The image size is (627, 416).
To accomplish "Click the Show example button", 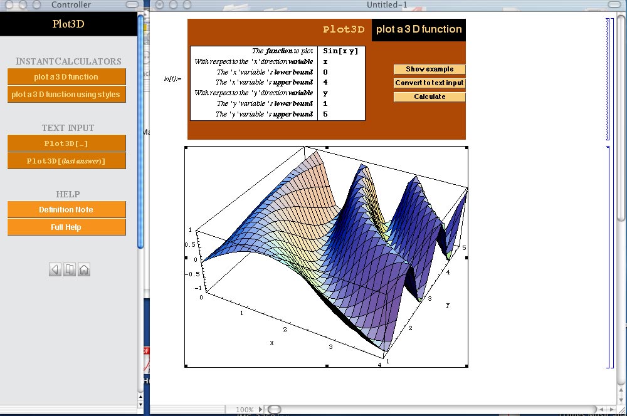I will pyautogui.click(x=429, y=69).
